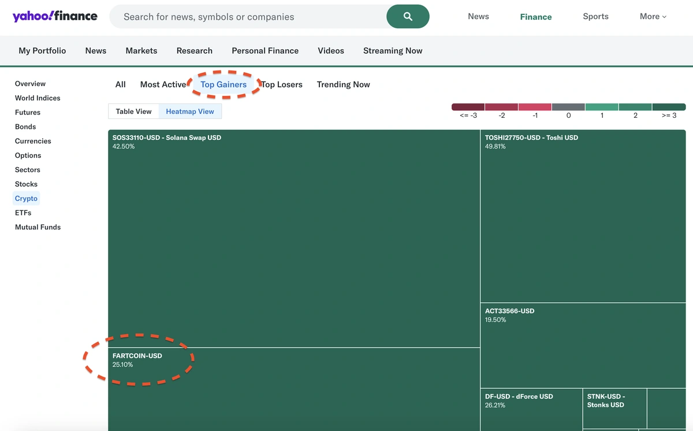The height and width of the screenshot is (431, 693).
Task: Open the Research navigation menu
Action: pos(195,51)
